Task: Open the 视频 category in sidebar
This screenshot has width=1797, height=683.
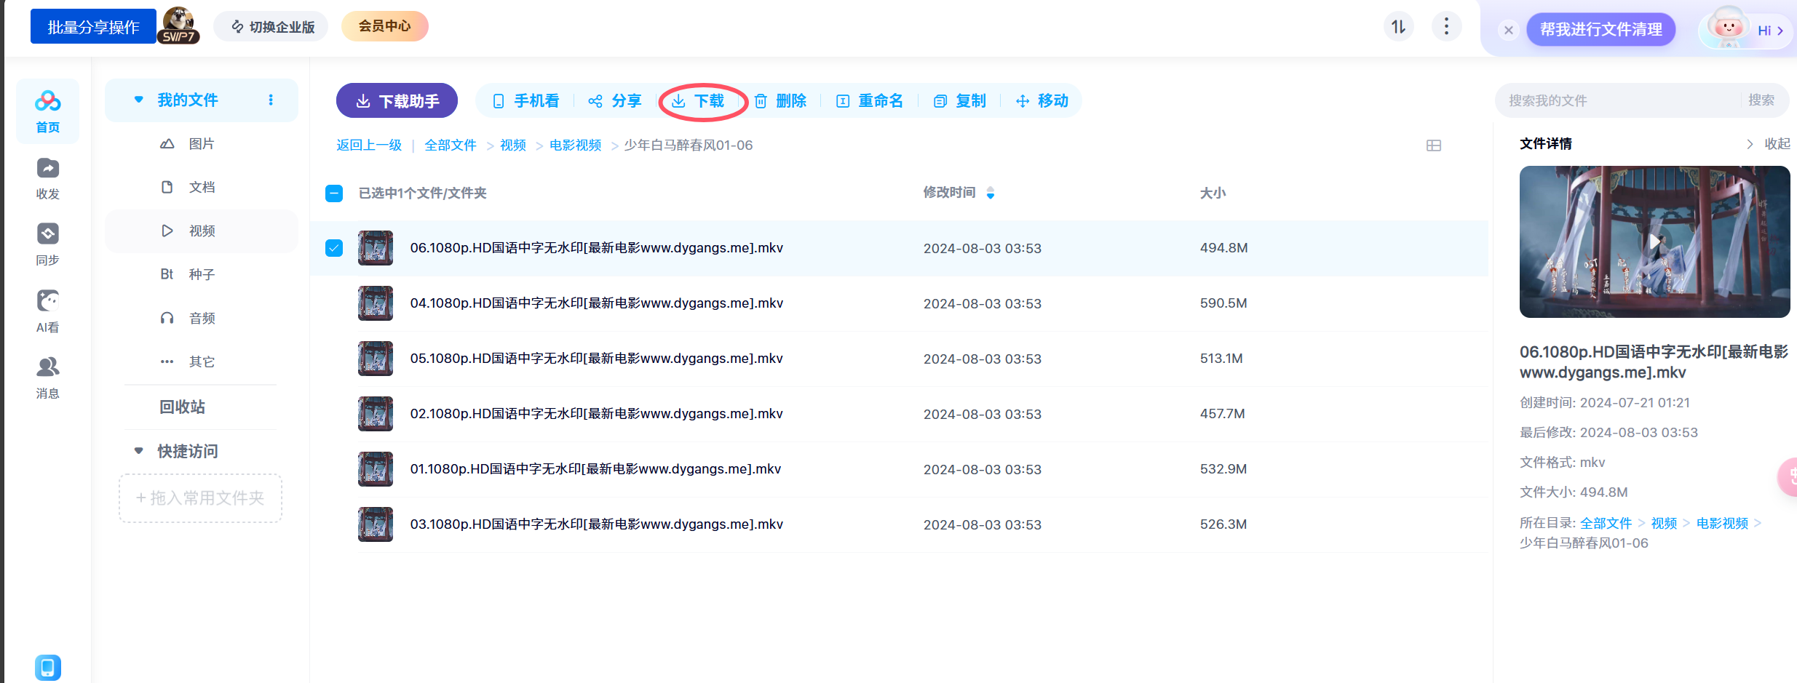Action: pos(202,231)
